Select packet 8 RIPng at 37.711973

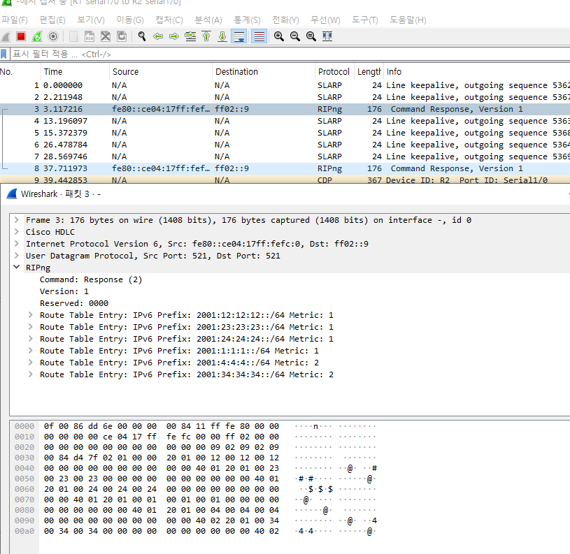click(x=285, y=168)
